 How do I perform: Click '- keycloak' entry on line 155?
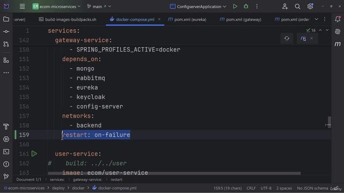[87, 97]
